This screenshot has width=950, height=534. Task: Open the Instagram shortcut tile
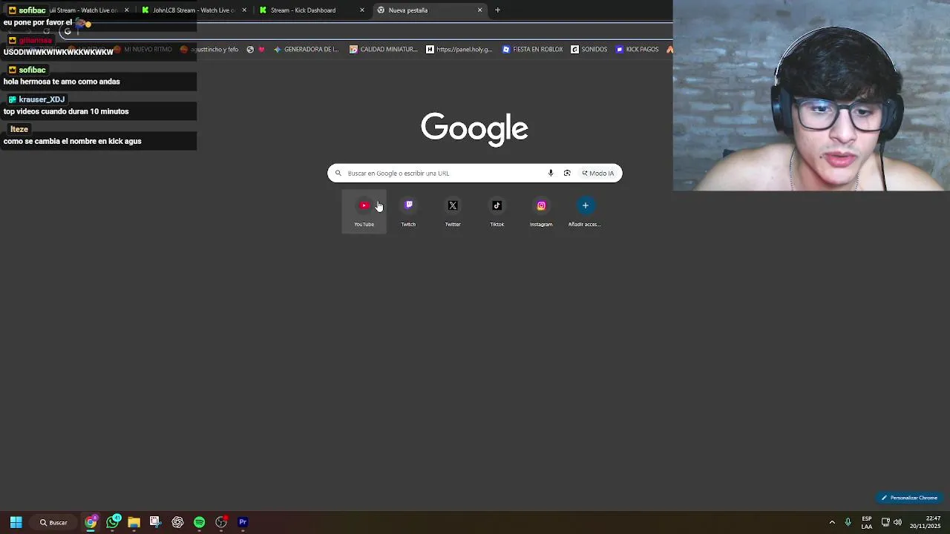(541, 211)
